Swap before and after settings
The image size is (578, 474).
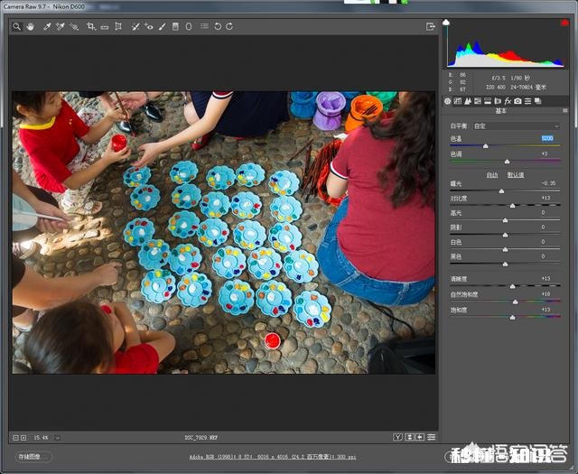(x=409, y=437)
